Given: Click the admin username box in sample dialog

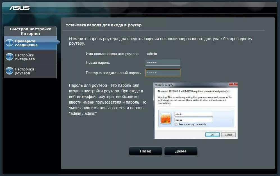Looking at the screenshot, I should click(x=194, y=114).
